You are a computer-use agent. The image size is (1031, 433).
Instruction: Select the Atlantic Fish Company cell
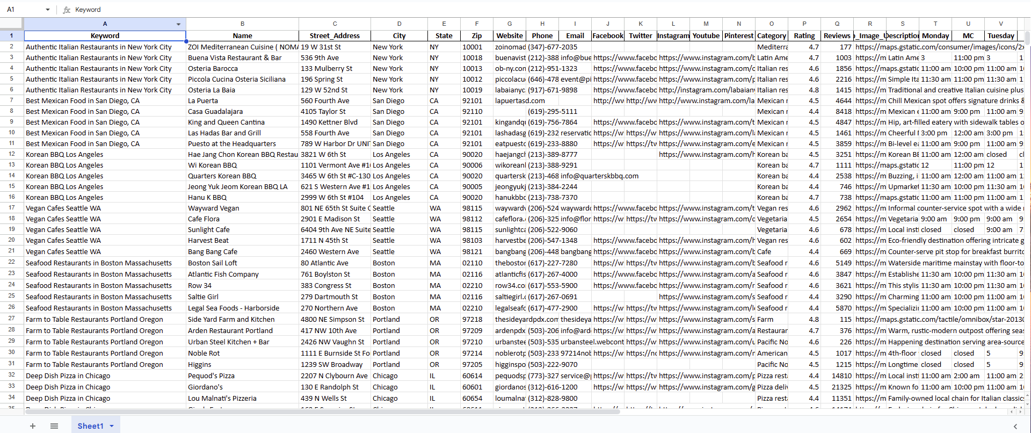pyautogui.click(x=242, y=274)
